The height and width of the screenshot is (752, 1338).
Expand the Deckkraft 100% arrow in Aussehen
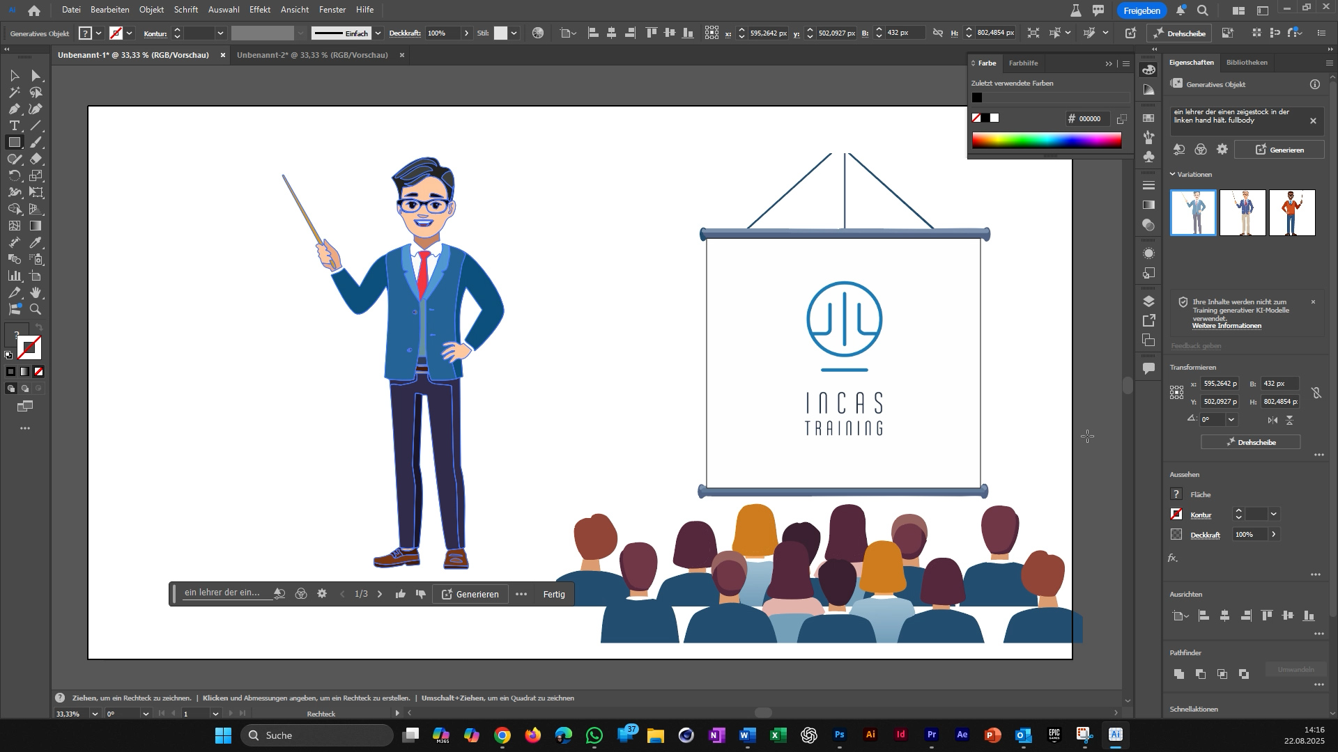(x=1274, y=534)
